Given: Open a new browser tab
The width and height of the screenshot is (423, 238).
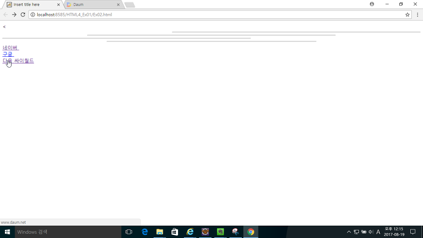Looking at the screenshot, I should coord(130,5).
